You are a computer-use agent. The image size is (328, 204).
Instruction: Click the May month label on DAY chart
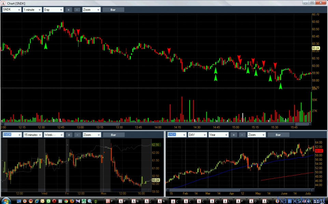258,193
